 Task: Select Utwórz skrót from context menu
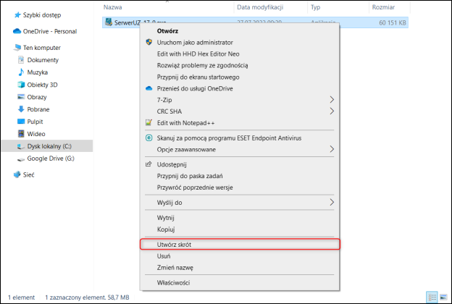(174, 245)
